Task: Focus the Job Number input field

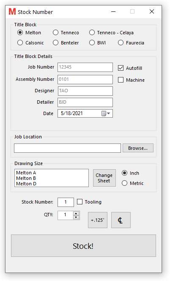Action: pyautogui.click(x=85, y=67)
